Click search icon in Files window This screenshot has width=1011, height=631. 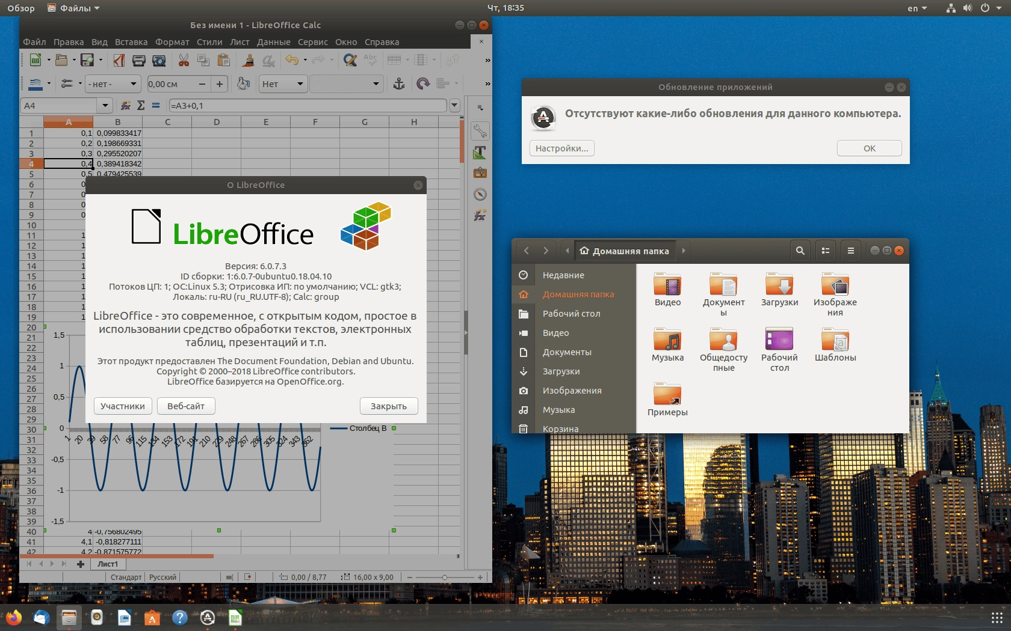(800, 251)
